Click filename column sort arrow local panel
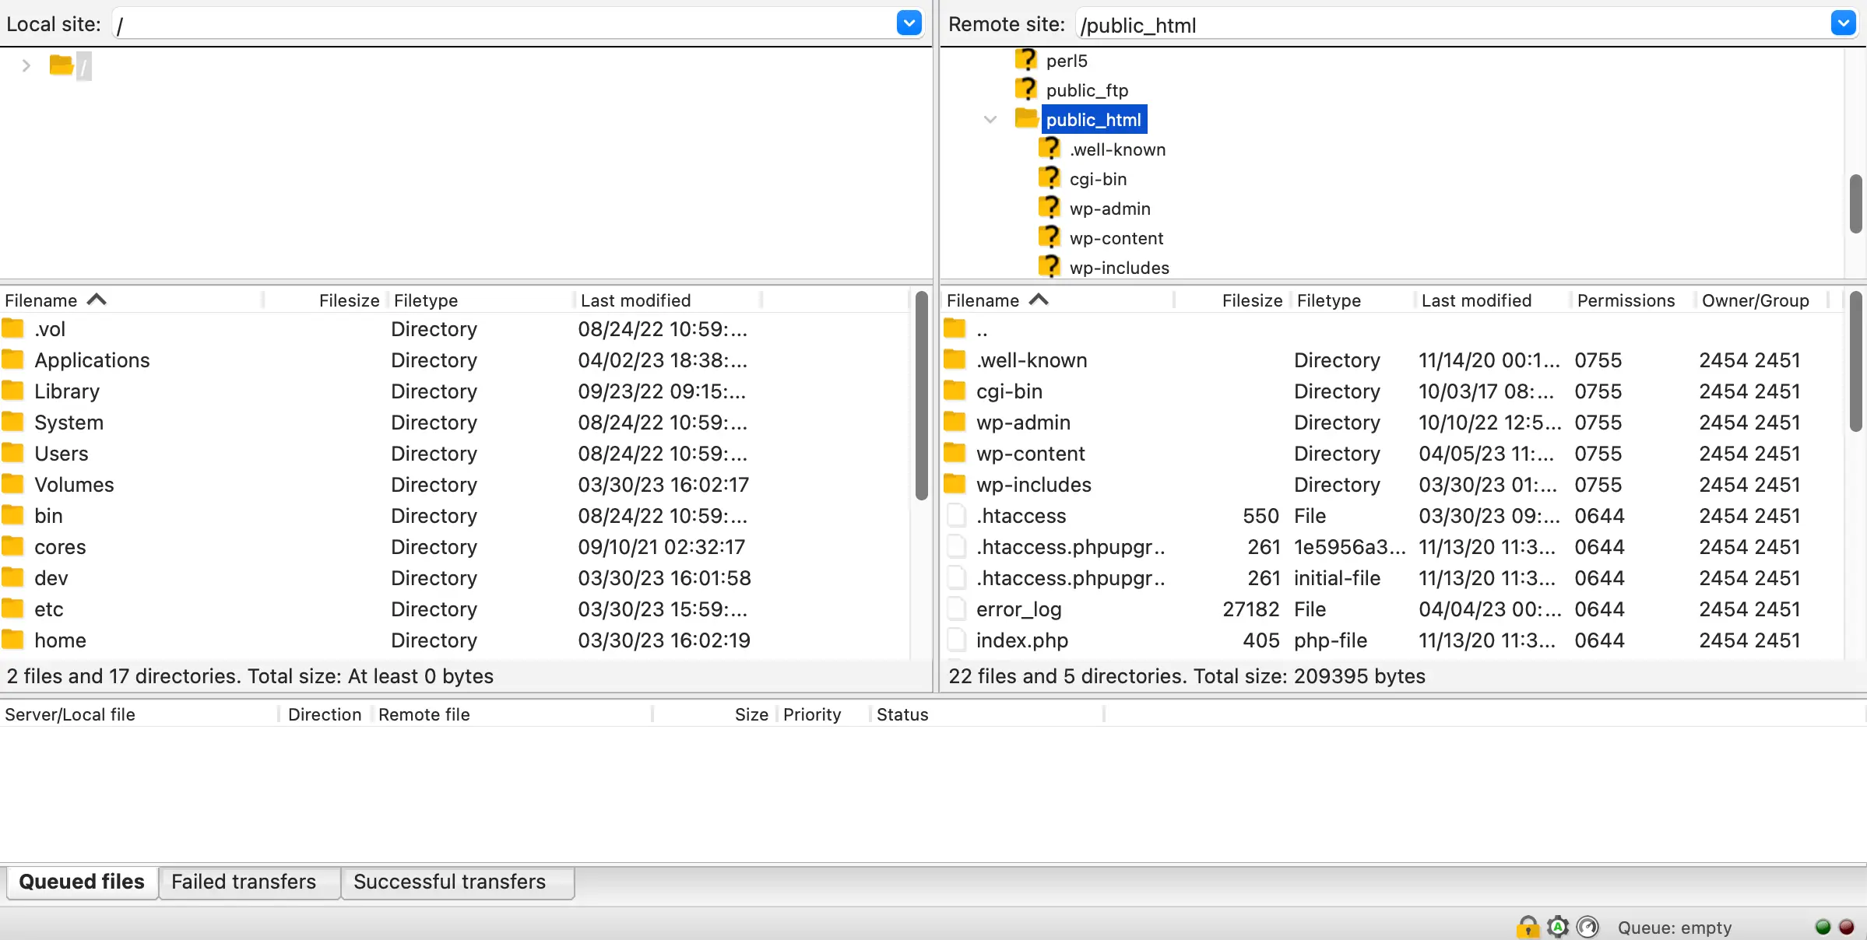Screen dimensions: 1867x940 click(95, 300)
